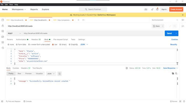
Task: Click the satellite capture requests icon
Action: pos(152,9)
